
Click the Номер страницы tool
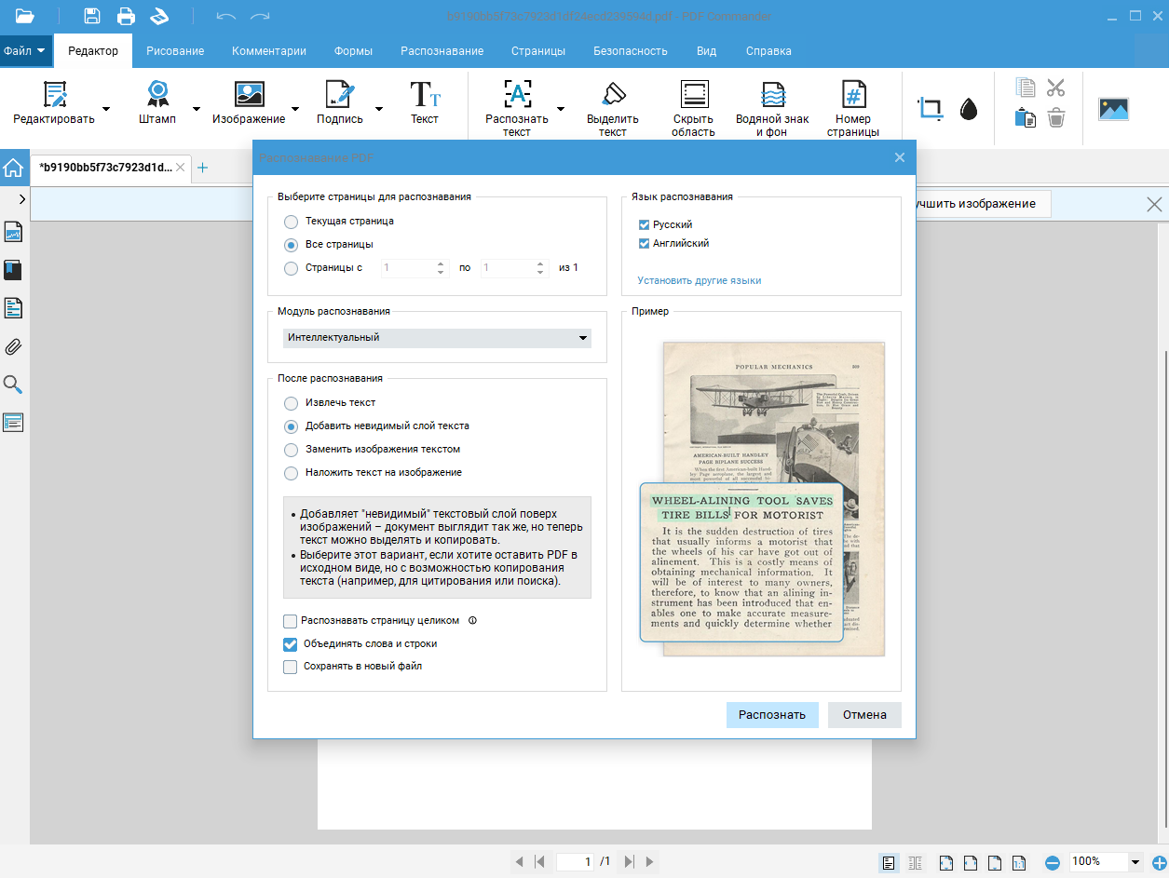tap(853, 109)
